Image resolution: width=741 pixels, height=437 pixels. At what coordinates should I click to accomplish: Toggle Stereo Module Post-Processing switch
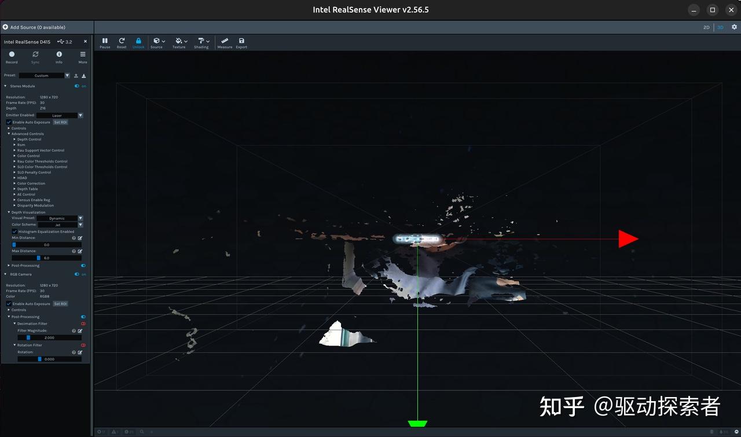coord(83,266)
